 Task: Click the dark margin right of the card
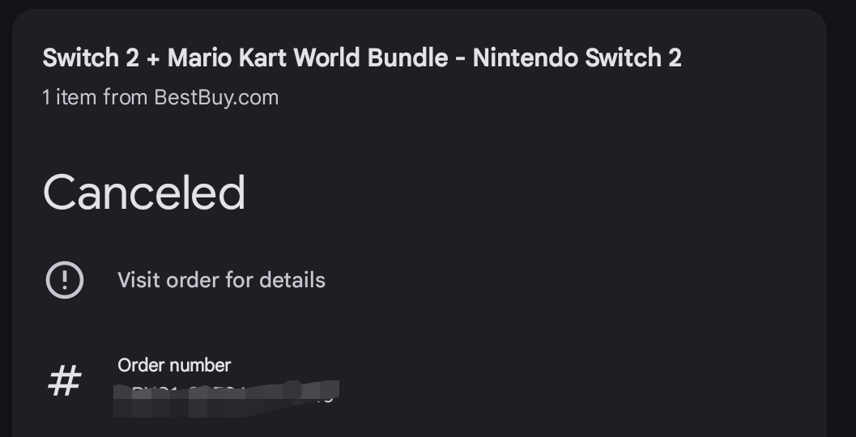841,218
